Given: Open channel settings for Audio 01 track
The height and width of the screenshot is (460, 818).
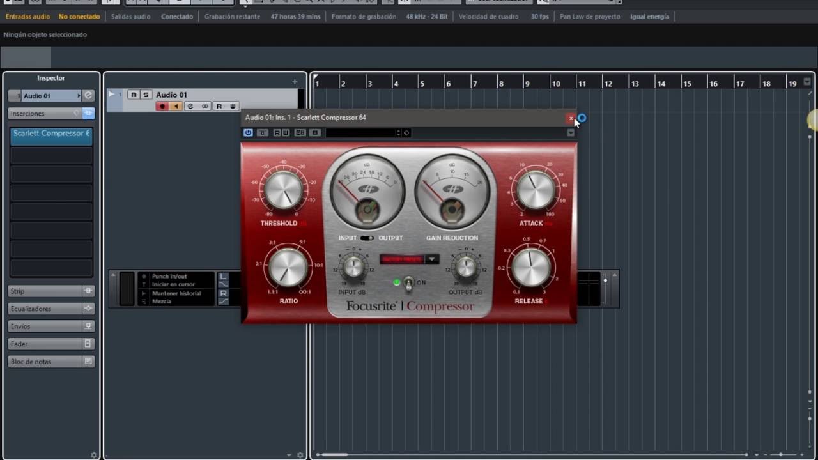Looking at the screenshot, I should (190, 106).
